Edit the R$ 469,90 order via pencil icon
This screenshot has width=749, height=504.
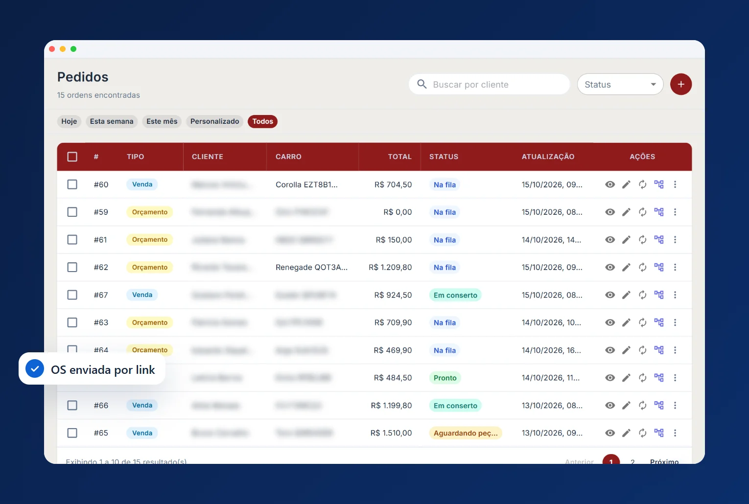(626, 350)
